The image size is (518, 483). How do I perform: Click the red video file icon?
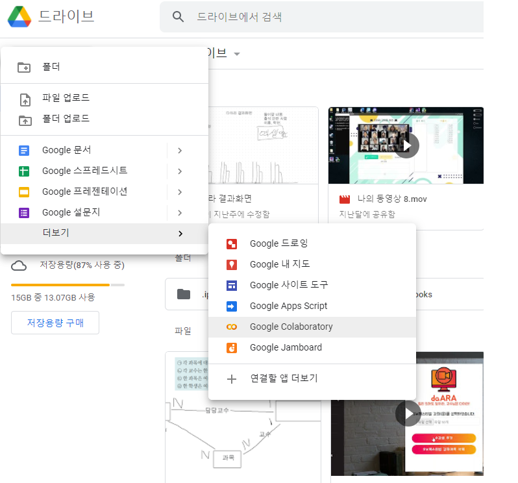(x=345, y=199)
